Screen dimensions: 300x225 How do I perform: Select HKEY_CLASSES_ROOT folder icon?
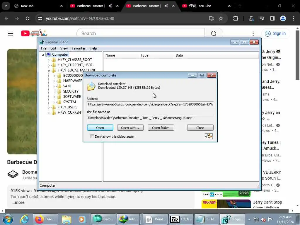(x=54, y=60)
